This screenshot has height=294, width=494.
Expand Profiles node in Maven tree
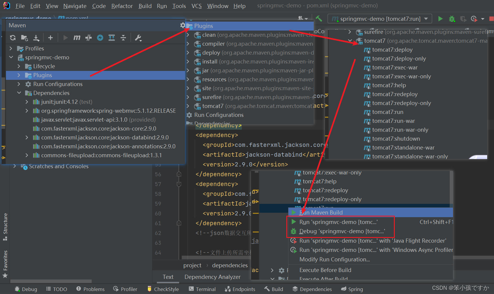click(11, 48)
